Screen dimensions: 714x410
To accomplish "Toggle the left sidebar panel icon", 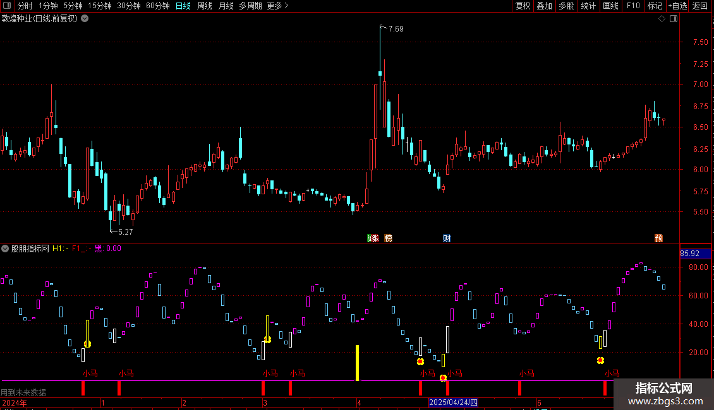I will click(x=7, y=6).
